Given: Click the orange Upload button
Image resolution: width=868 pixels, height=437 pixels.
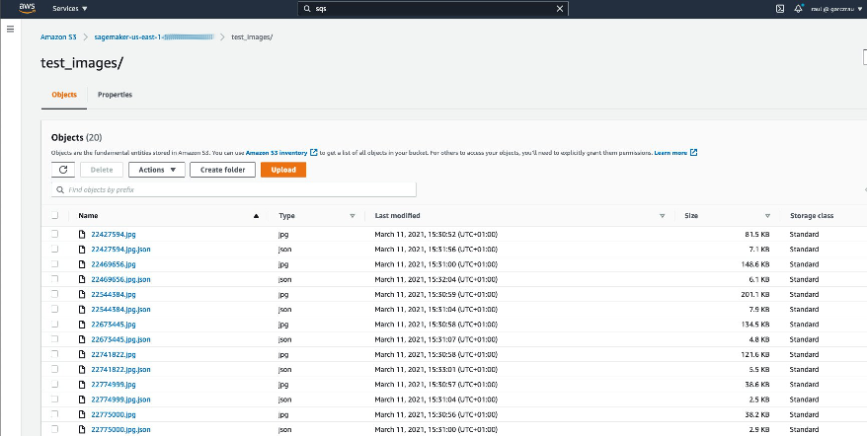Looking at the screenshot, I should pos(283,170).
